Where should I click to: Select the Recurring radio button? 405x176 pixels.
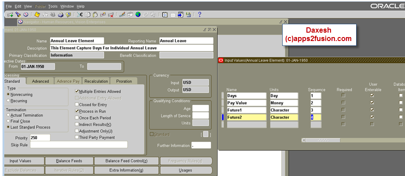click(8, 101)
